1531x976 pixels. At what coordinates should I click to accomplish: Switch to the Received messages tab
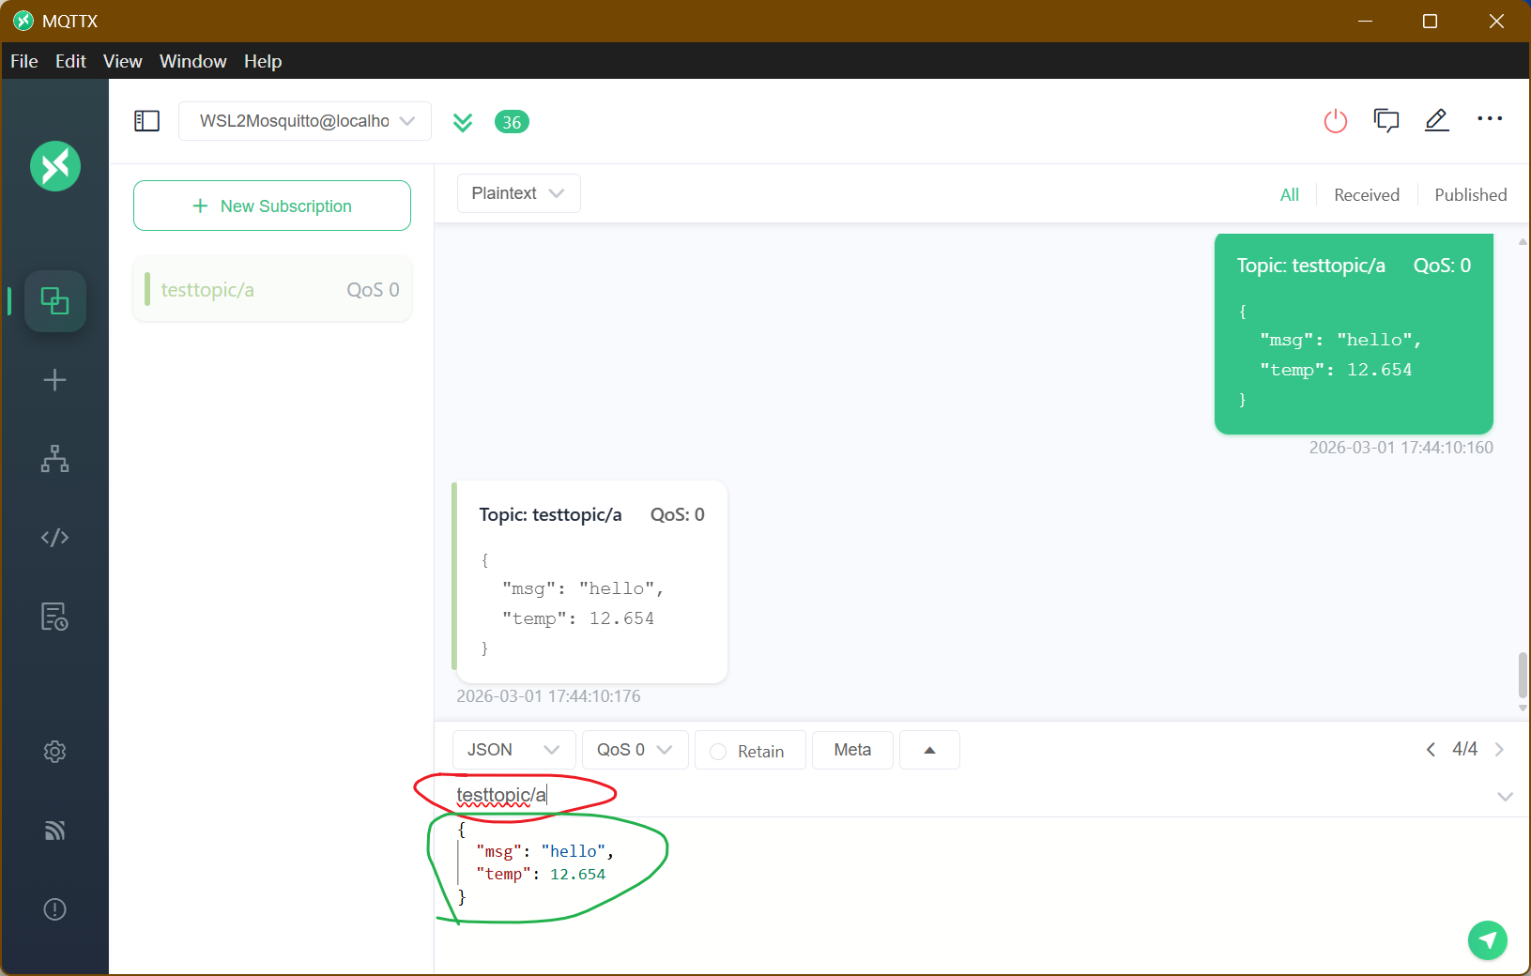[x=1365, y=194]
